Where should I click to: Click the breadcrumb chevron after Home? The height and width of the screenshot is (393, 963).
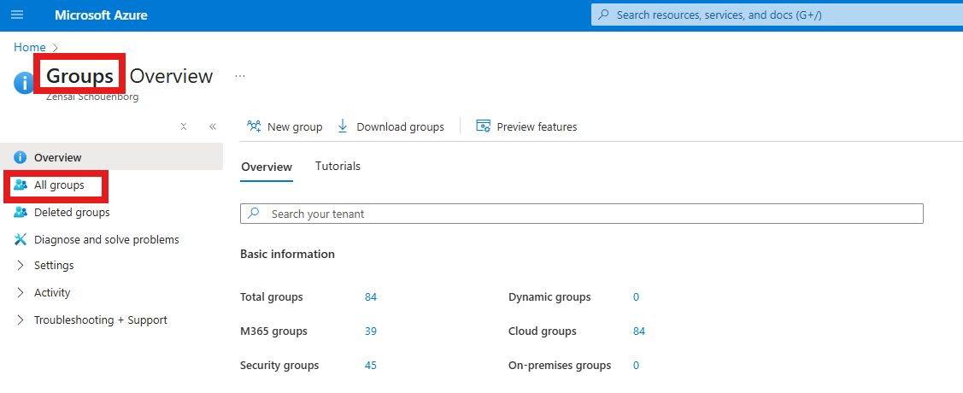(56, 47)
